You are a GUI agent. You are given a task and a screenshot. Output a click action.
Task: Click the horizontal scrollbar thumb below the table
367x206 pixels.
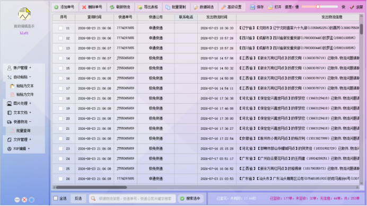pos(91,187)
